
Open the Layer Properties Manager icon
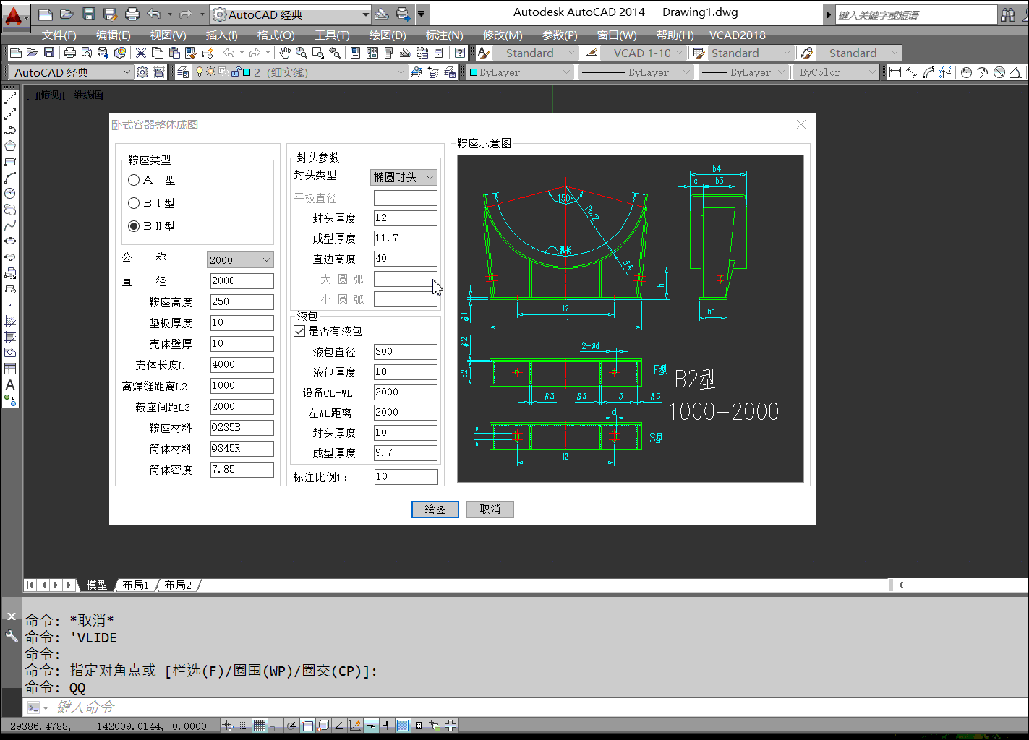[x=183, y=72]
